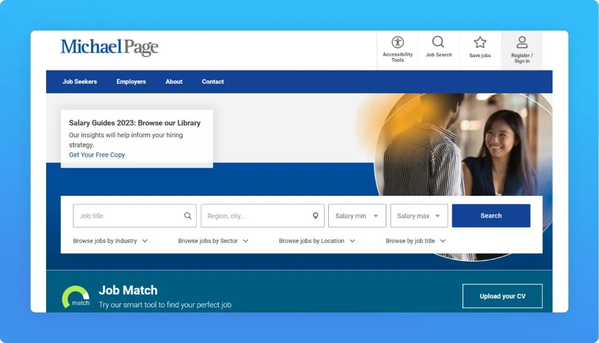Image resolution: width=599 pixels, height=343 pixels.
Task: Open the Salary min dropdown
Action: click(x=357, y=216)
